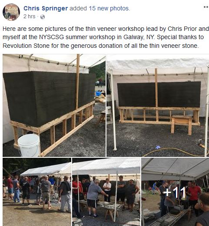
Task: View photo of crowd gathered outside tent
Action: click(x=37, y=192)
